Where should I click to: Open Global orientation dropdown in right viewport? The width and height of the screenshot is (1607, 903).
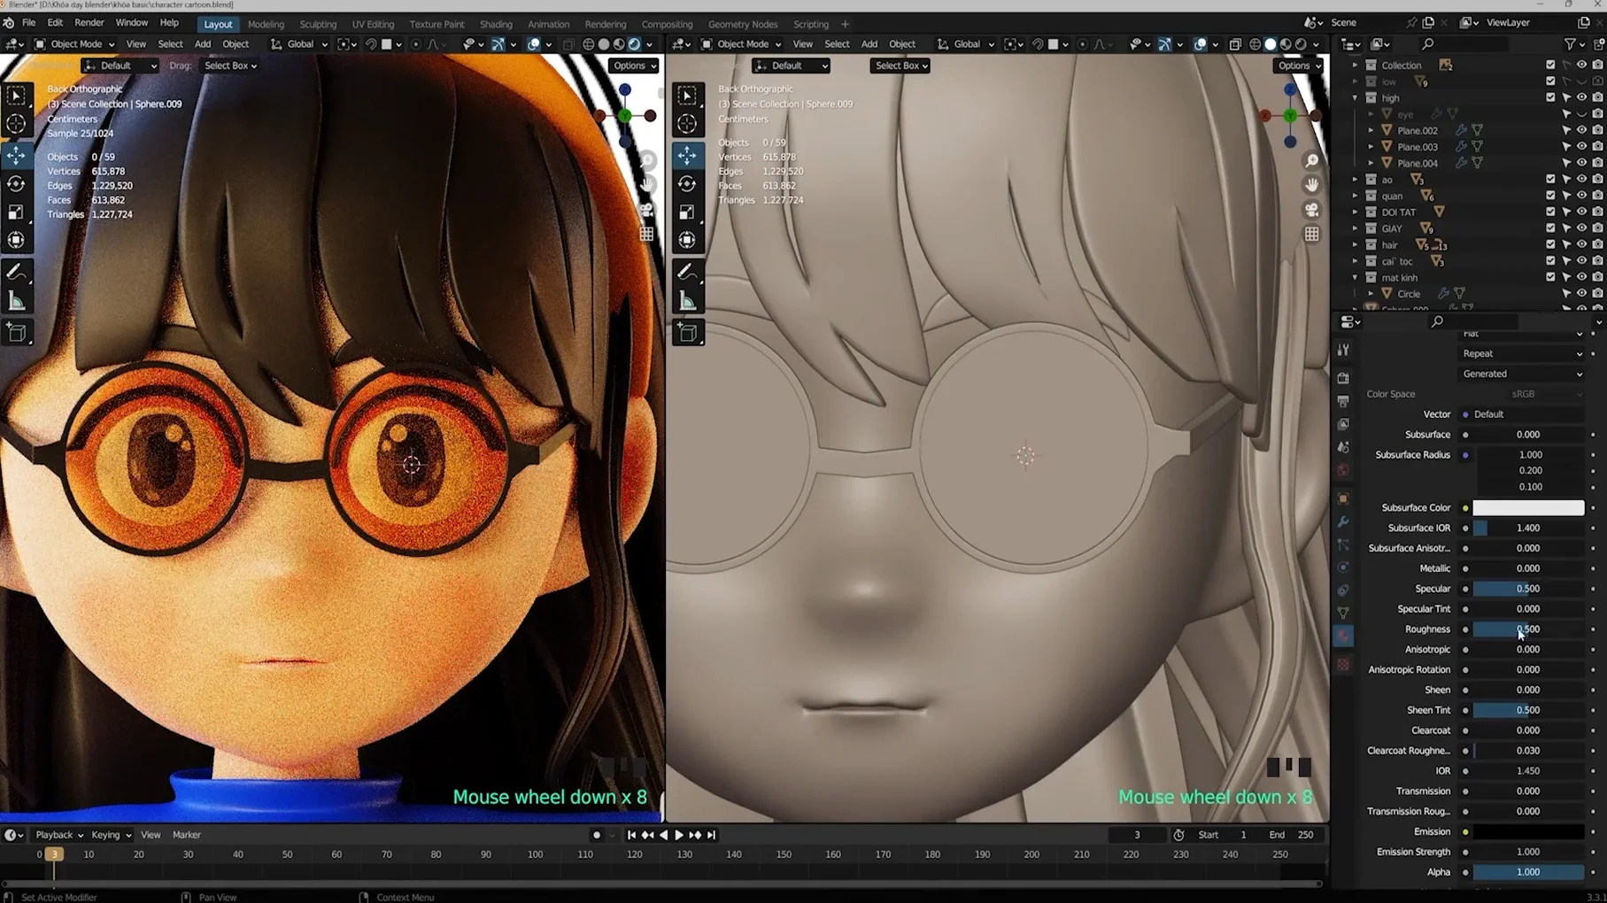[966, 43]
